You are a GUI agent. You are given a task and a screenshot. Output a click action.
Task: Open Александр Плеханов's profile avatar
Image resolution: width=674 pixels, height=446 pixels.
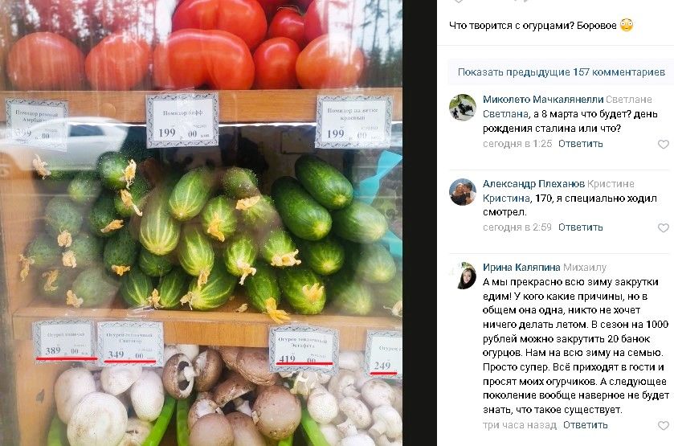click(463, 192)
